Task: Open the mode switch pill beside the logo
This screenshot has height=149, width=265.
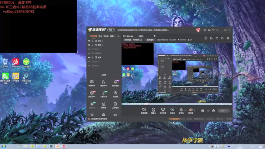Action: coord(111,30)
